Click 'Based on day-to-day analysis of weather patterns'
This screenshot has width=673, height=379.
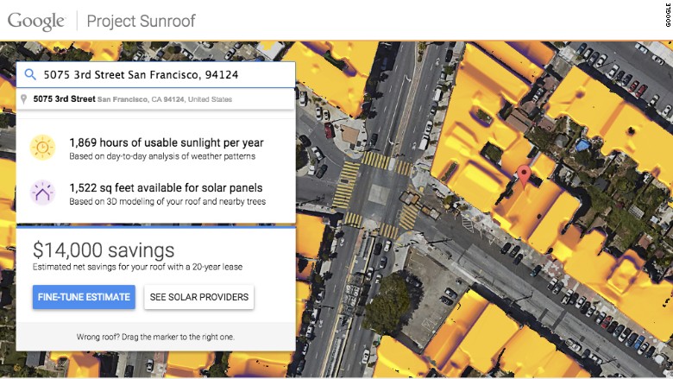[162, 156]
